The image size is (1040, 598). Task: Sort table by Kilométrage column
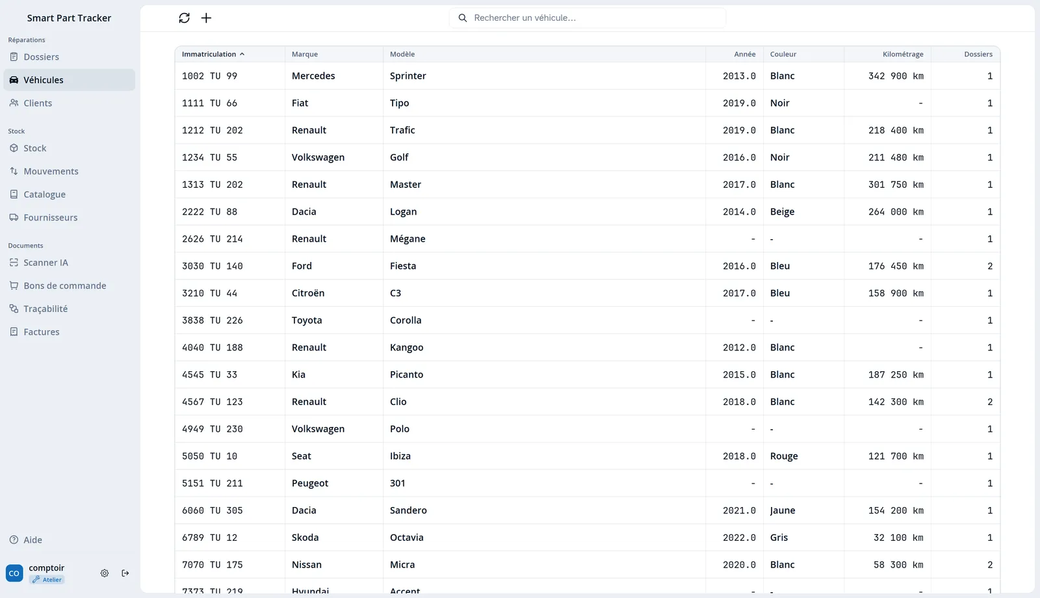pyautogui.click(x=903, y=55)
